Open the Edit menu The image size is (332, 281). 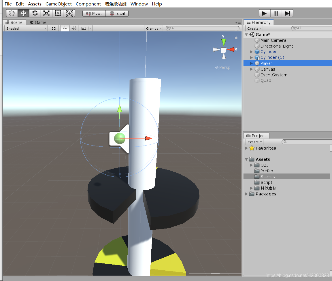(x=20, y=4)
